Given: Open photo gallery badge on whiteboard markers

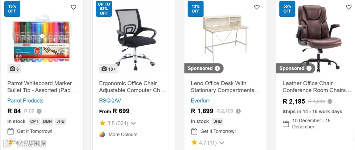Looking at the screenshot, I should click(x=14, y=69).
